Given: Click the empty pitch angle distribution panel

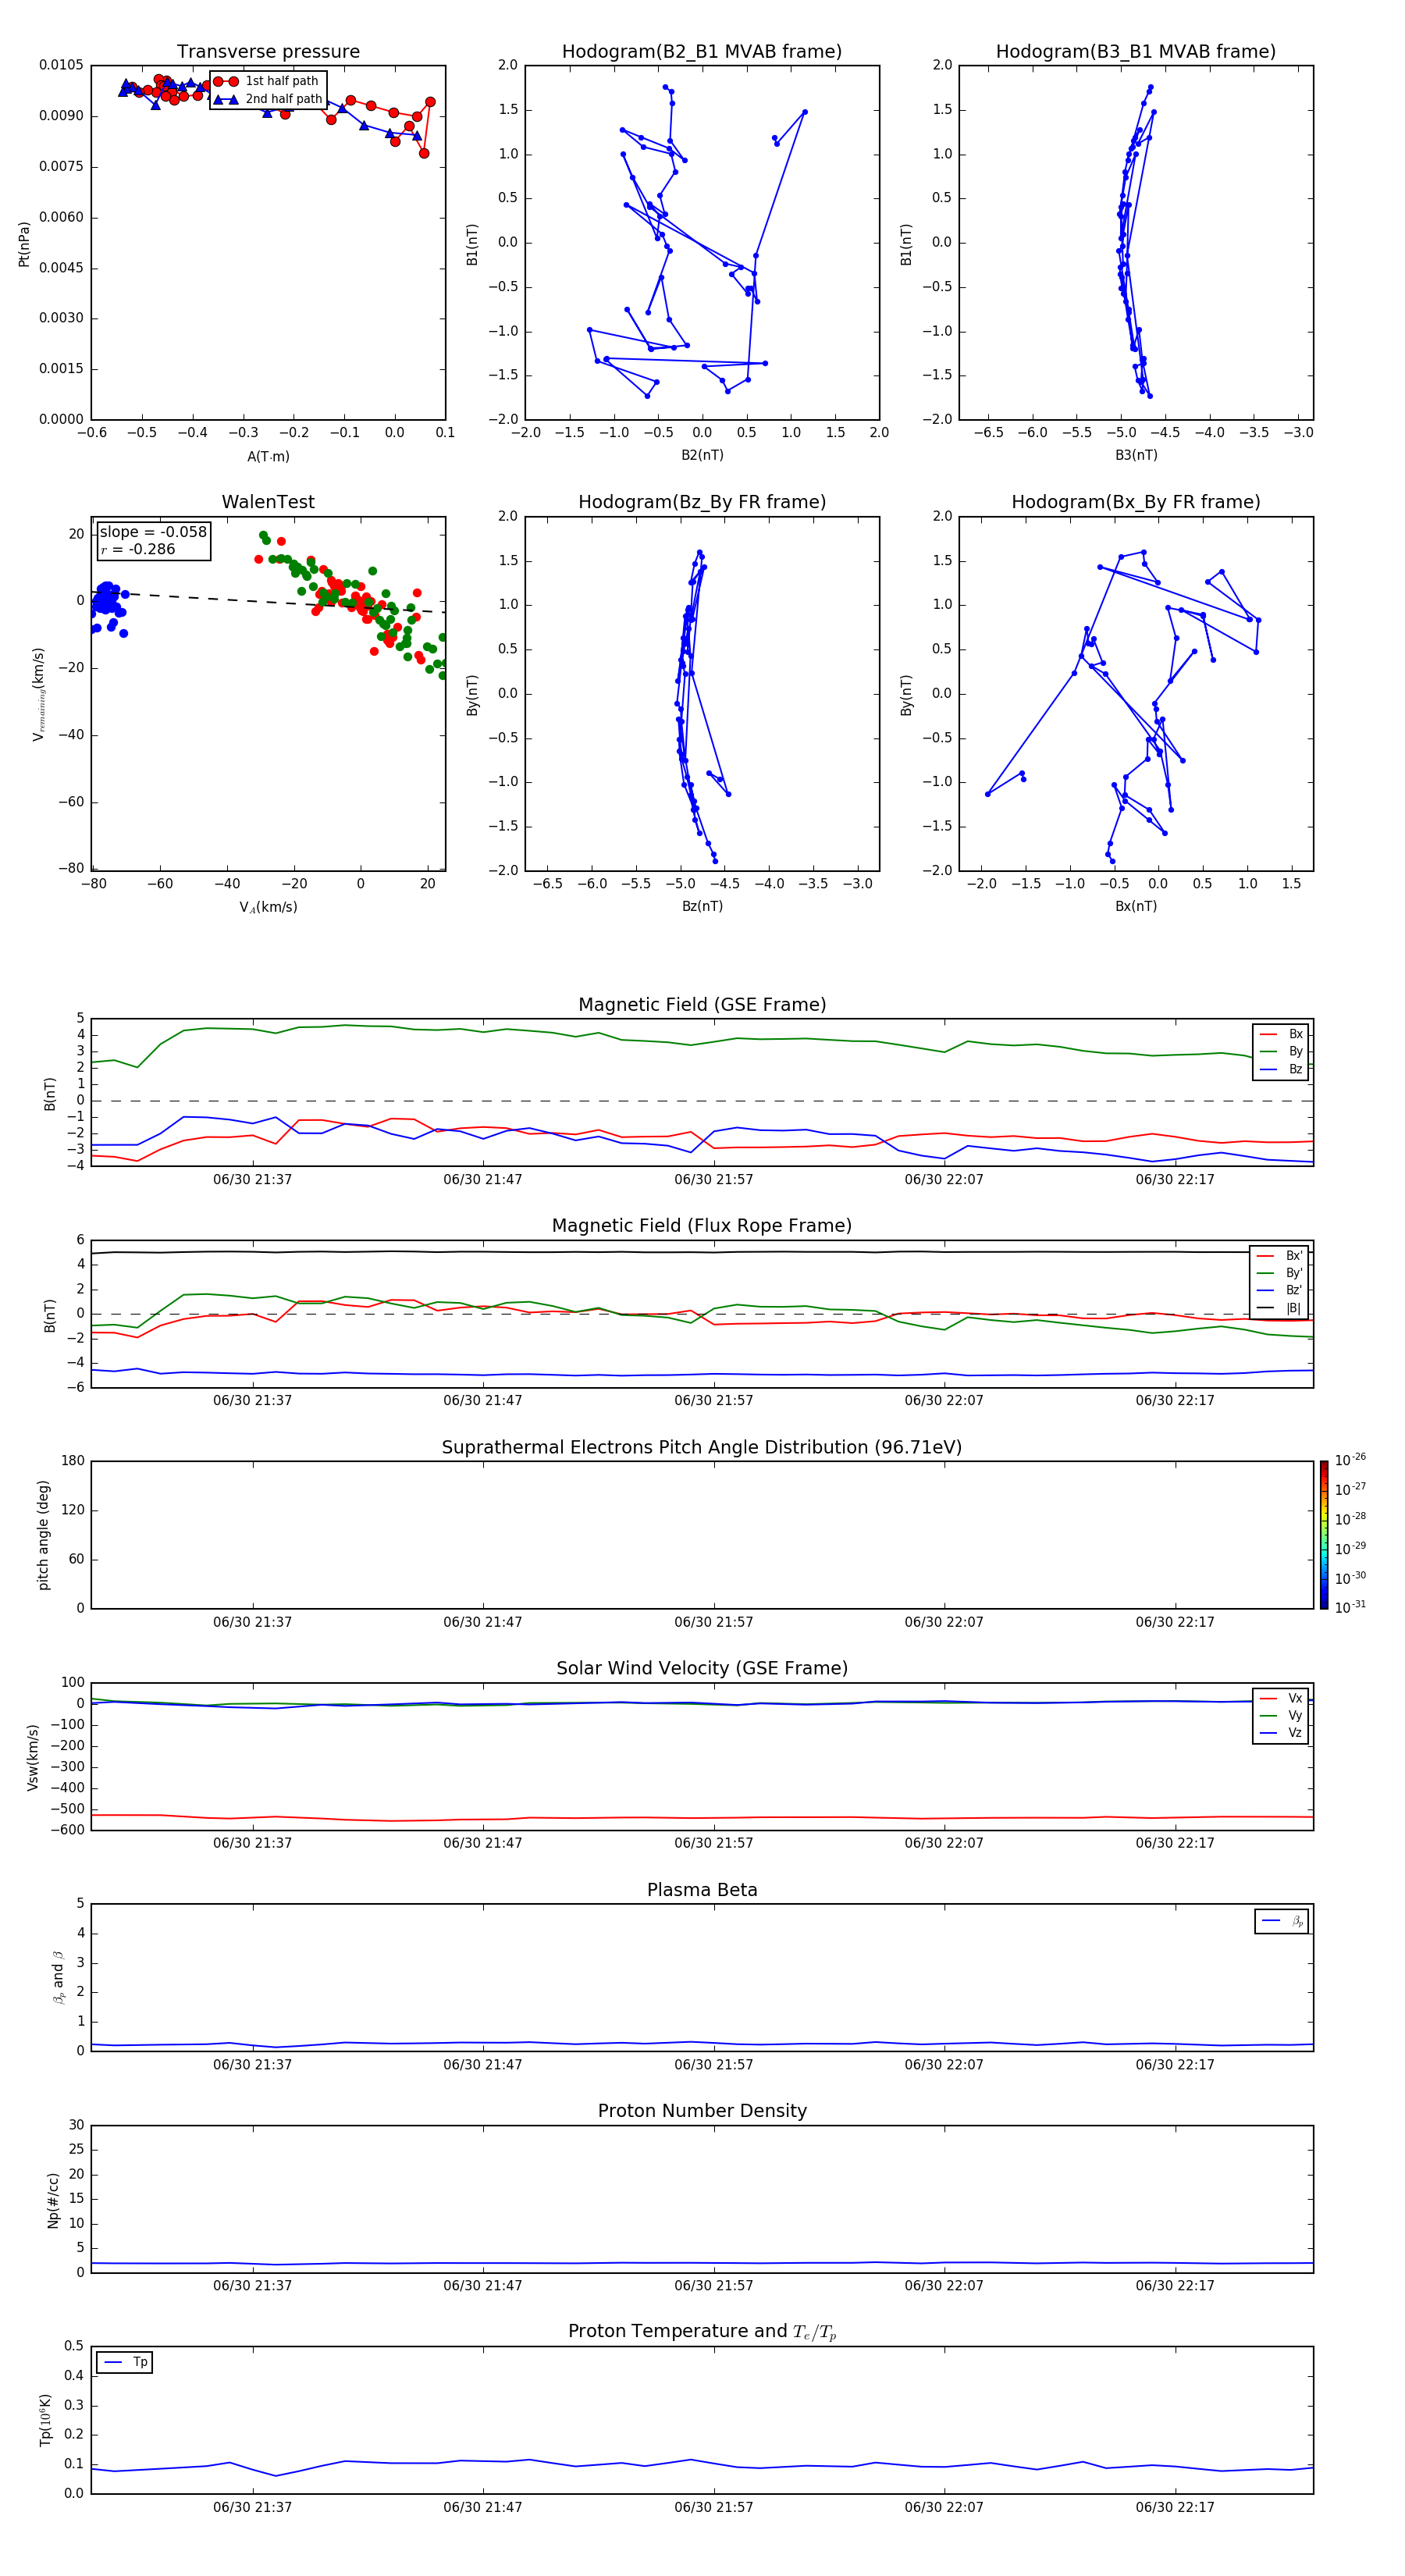Looking at the screenshot, I should (x=702, y=1535).
